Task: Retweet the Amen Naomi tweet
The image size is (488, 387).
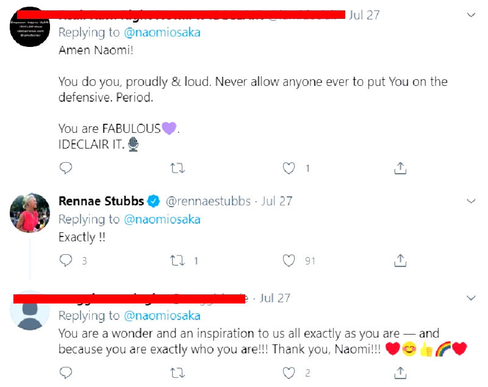Action: [x=178, y=168]
